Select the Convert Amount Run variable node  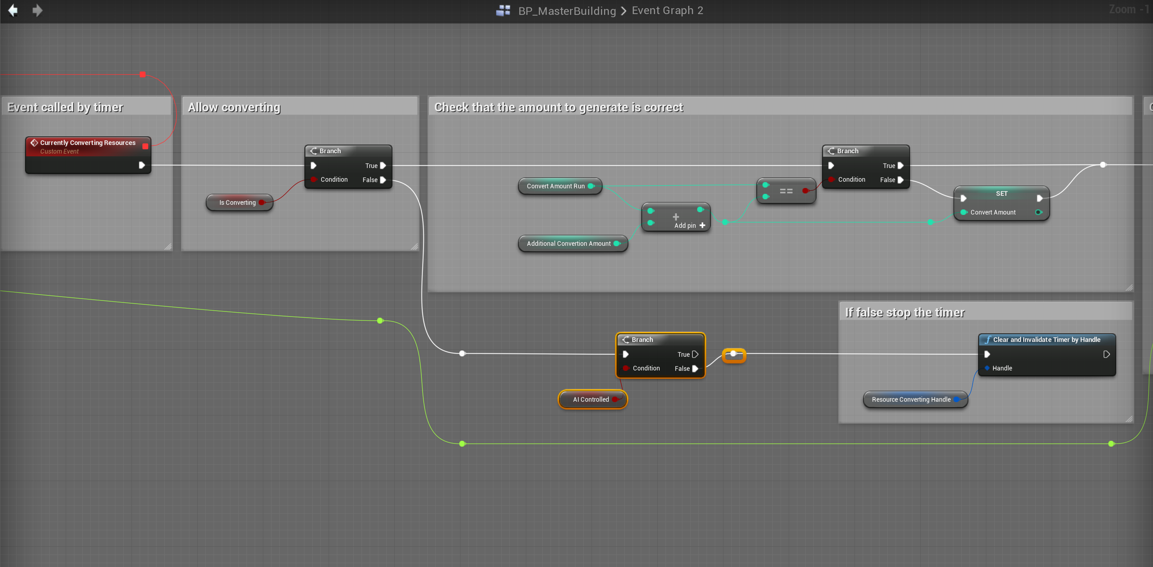pos(555,186)
